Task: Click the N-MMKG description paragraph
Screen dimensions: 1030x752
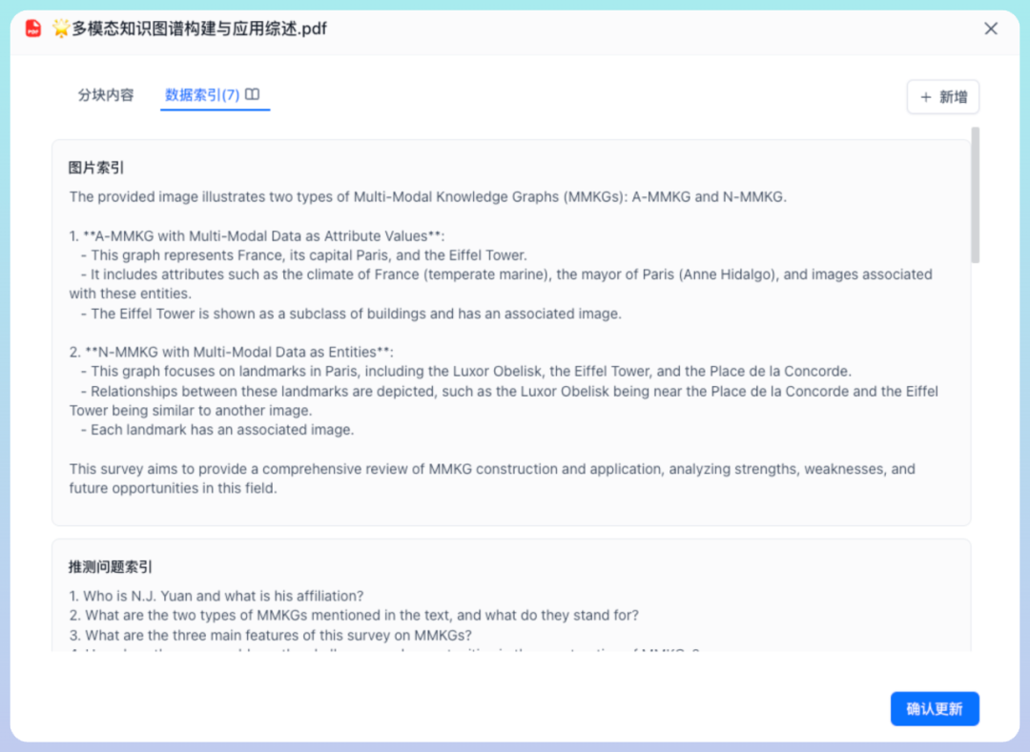Action: coord(477,391)
